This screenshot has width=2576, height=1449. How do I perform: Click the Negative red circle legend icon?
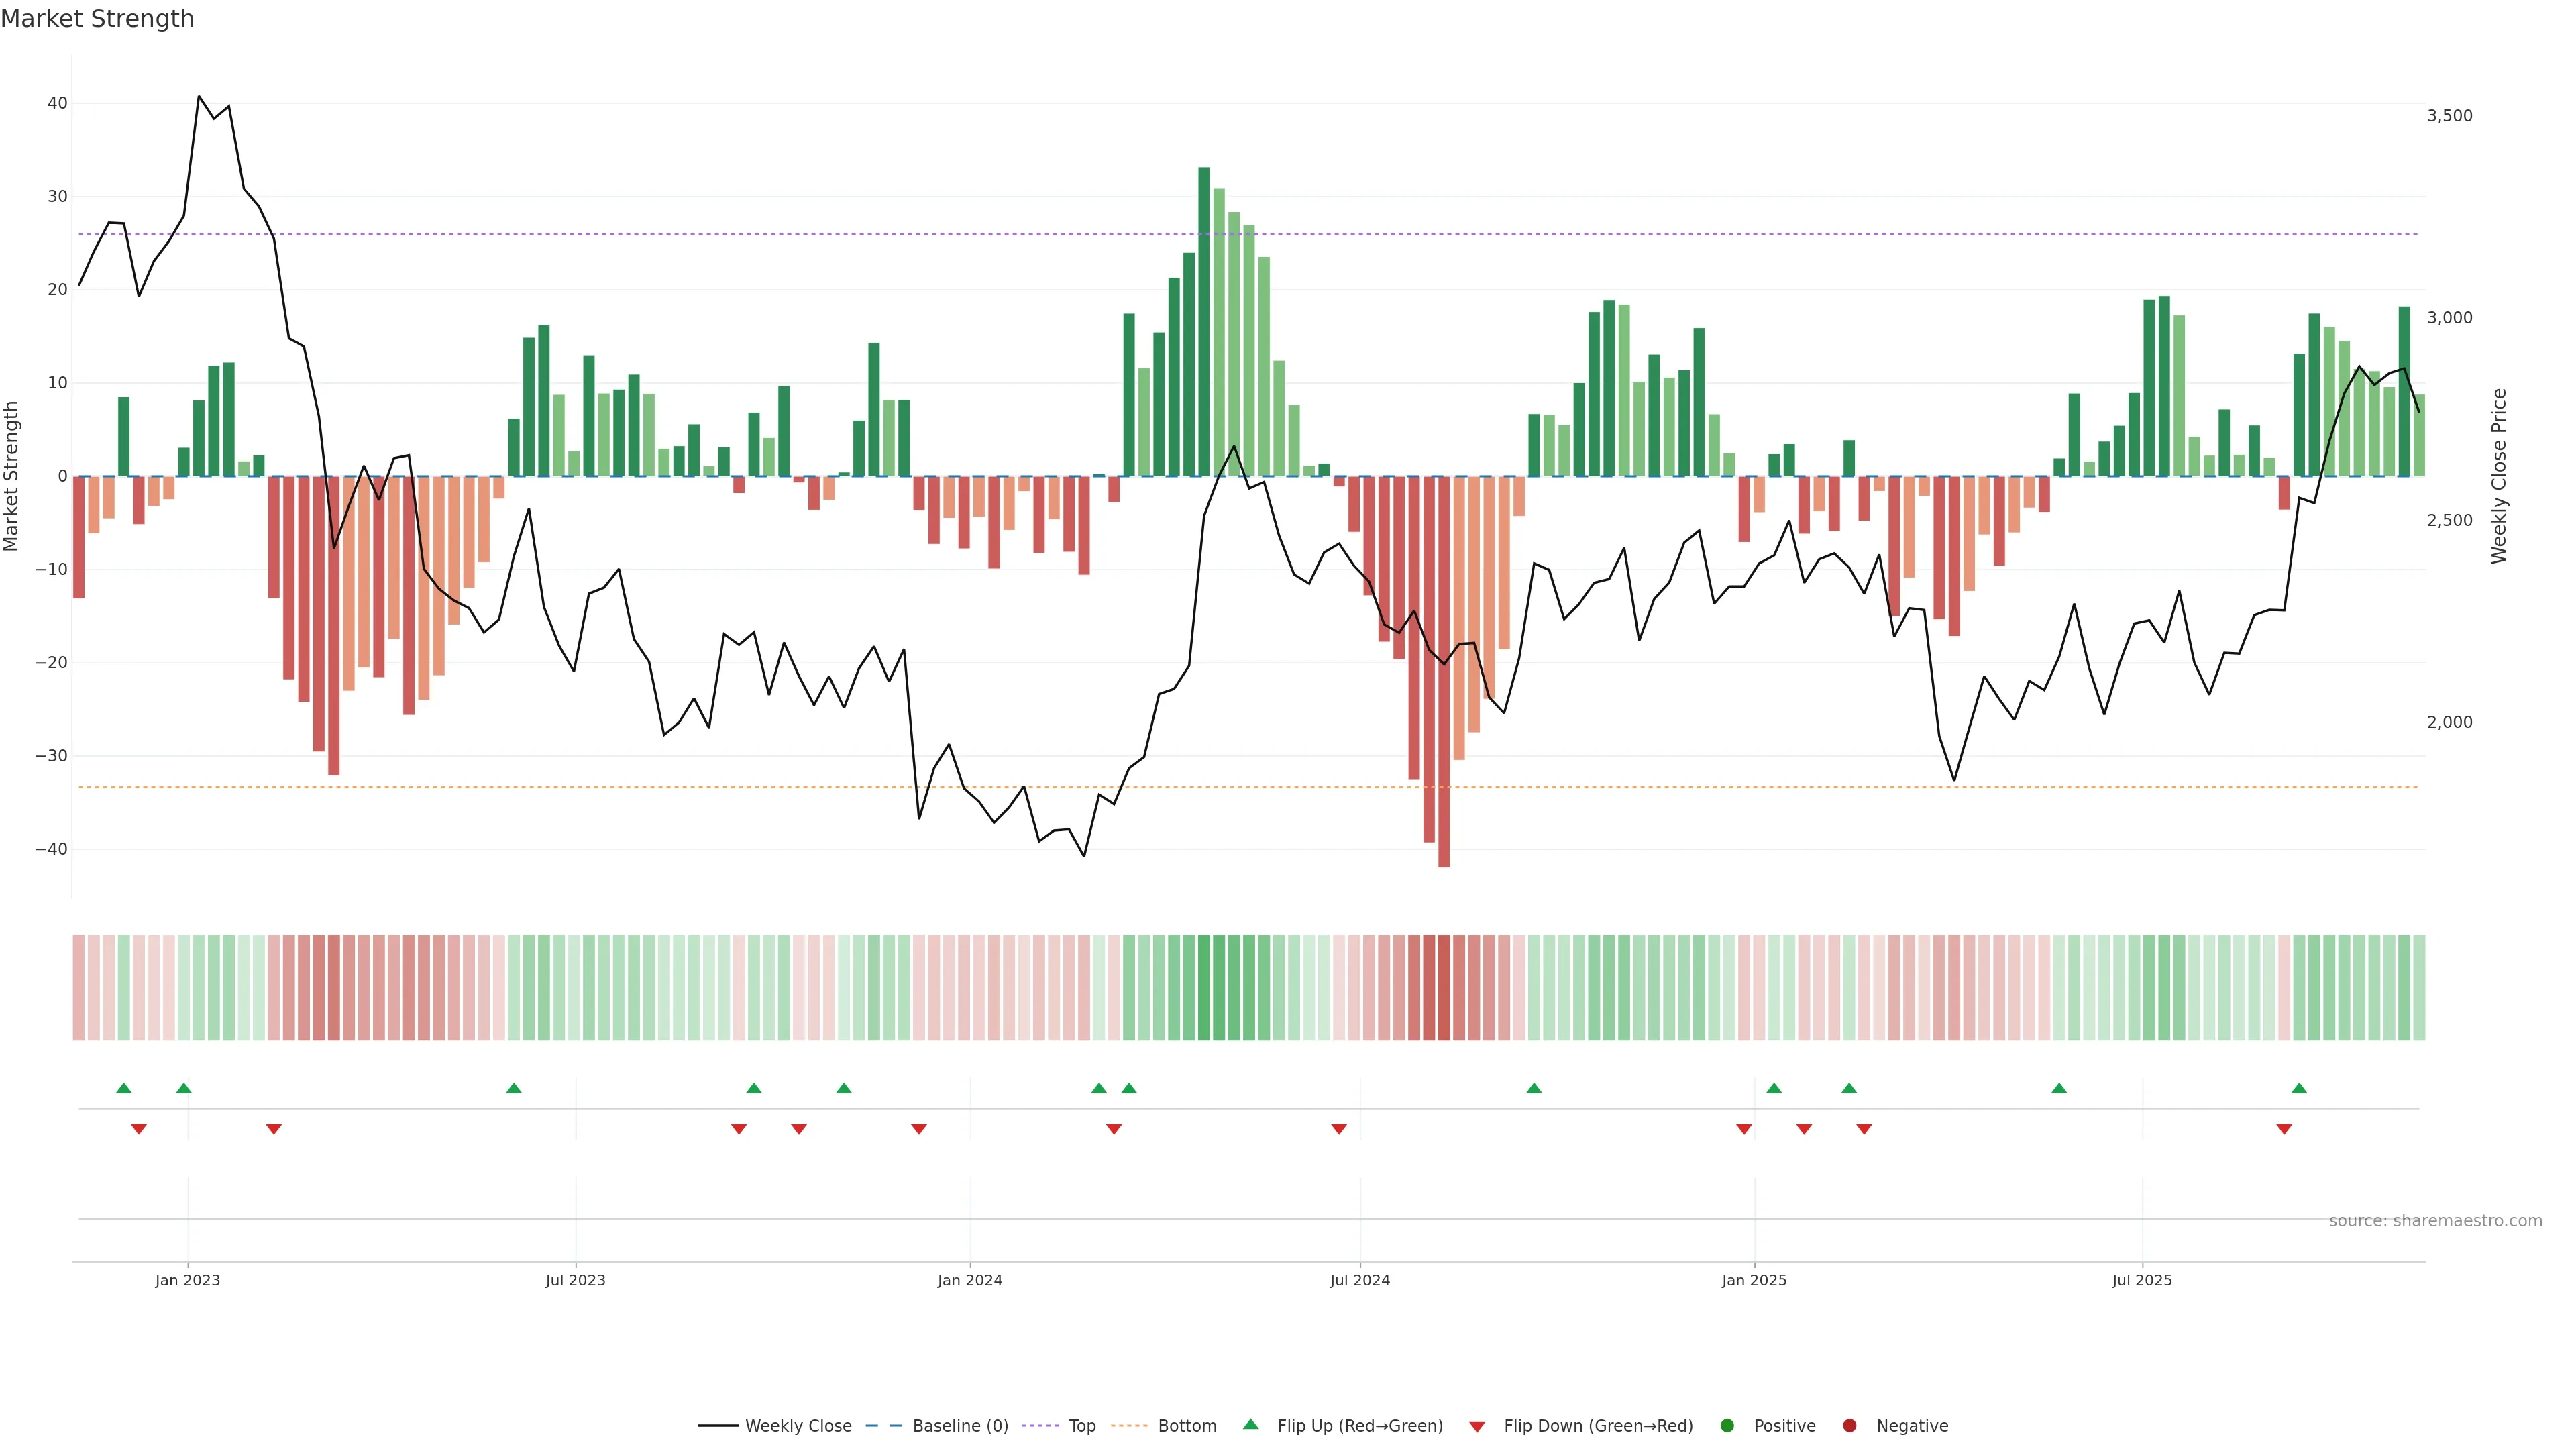click(1849, 1425)
